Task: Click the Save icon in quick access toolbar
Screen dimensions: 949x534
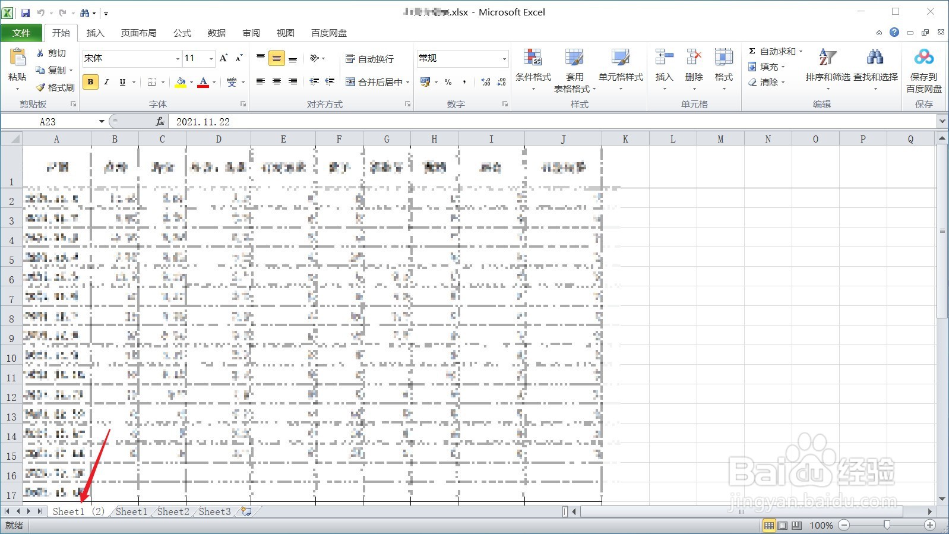Action: tap(26, 12)
